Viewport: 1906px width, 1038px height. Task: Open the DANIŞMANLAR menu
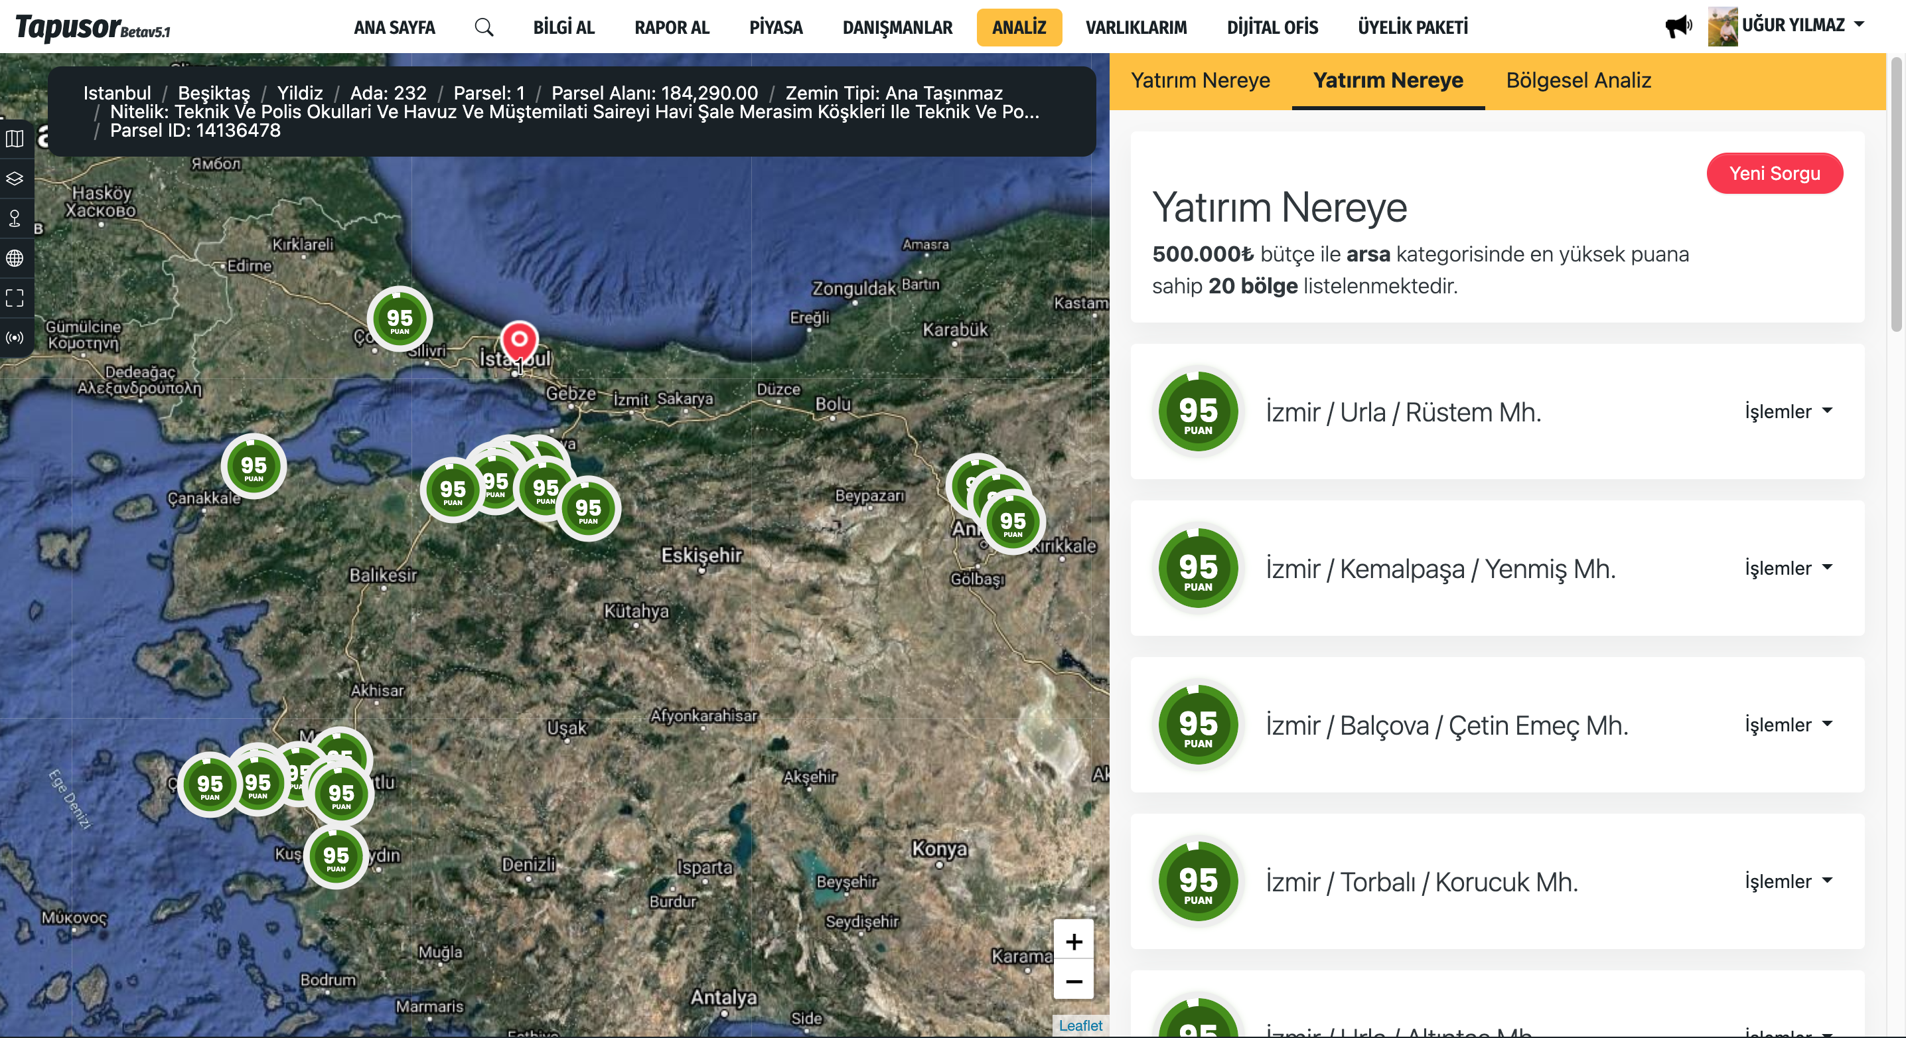coord(897,27)
